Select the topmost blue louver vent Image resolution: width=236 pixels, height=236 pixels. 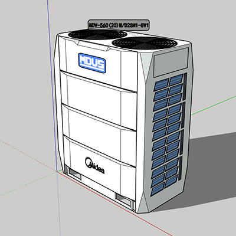point(176,80)
